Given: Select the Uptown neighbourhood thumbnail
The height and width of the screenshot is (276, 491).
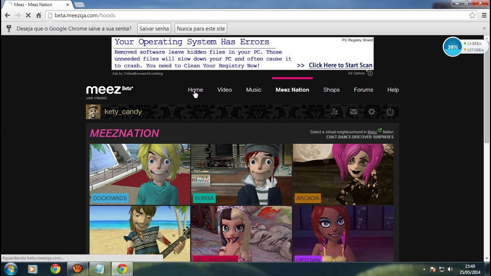Looking at the screenshot, I should [x=343, y=234].
